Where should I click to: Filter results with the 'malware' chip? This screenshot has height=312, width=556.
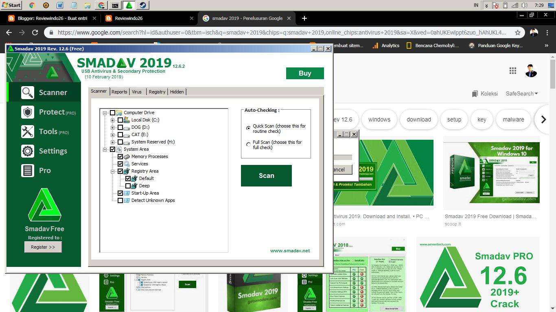513,119
